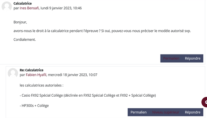
Task: Click Répondre on Fabien Hyafil's reply
Action: click(x=193, y=112)
